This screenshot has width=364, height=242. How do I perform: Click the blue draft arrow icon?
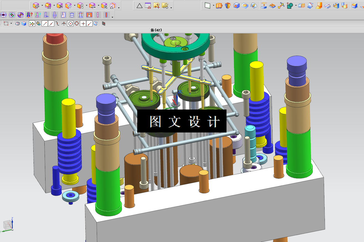(x=310, y=6)
